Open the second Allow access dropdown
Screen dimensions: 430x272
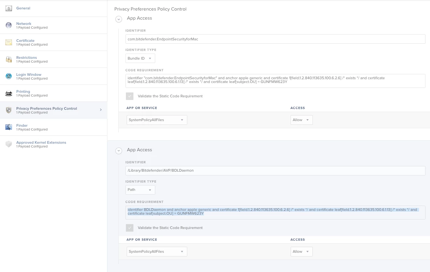(301, 252)
